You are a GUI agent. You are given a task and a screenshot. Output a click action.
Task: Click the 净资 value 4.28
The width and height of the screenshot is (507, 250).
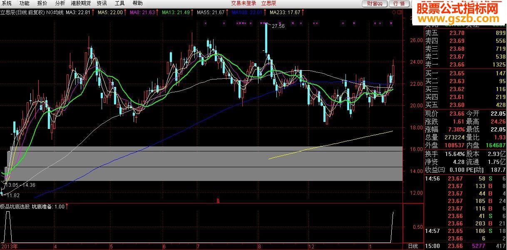pos(459,162)
